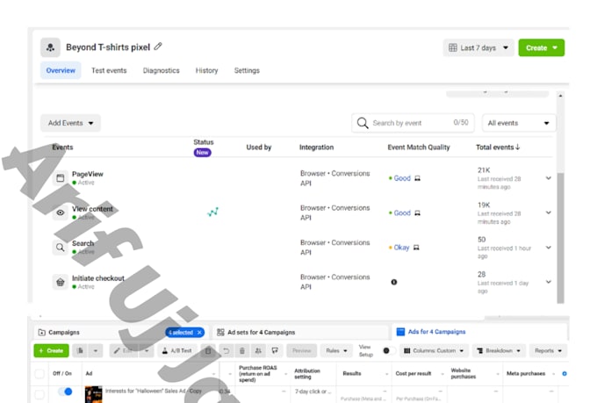
Task: Switch to the Overview tab
Action: pyautogui.click(x=61, y=70)
